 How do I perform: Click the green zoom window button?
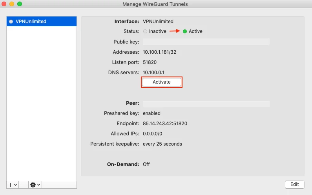point(20,4)
